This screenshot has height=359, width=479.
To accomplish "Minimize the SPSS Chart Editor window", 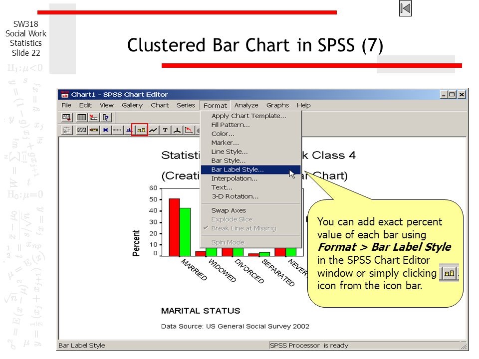I will tap(444, 95).
